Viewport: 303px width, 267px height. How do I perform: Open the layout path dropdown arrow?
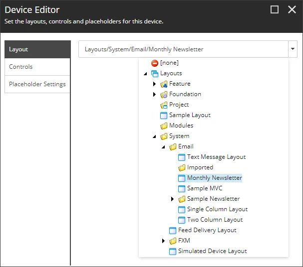293,49
